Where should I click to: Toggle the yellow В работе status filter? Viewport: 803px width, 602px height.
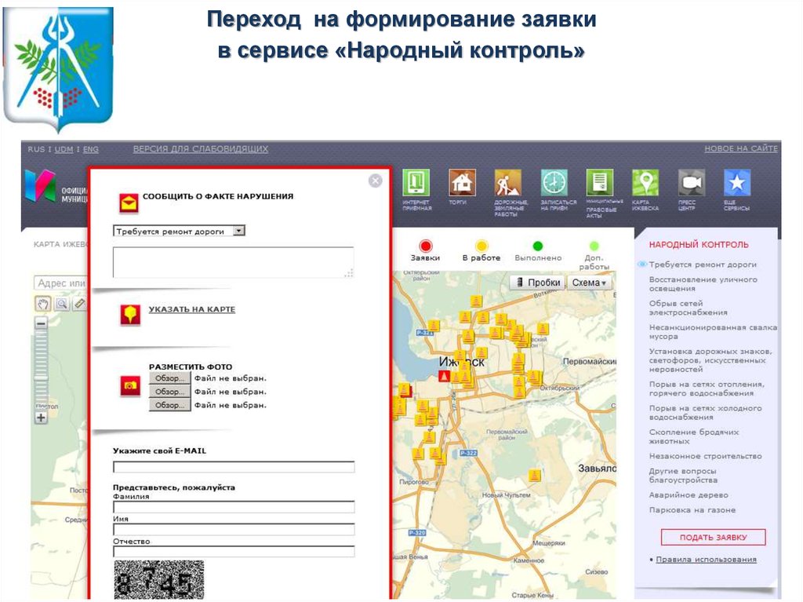coord(481,246)
